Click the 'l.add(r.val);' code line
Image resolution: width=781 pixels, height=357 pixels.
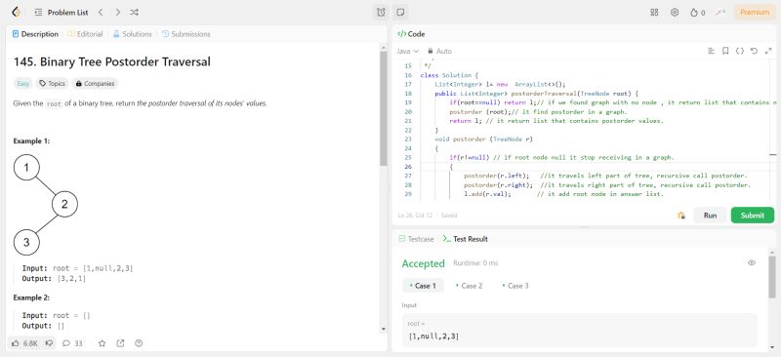[487, 194]
